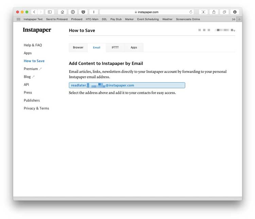Show all tabs overview

[224, 12]
